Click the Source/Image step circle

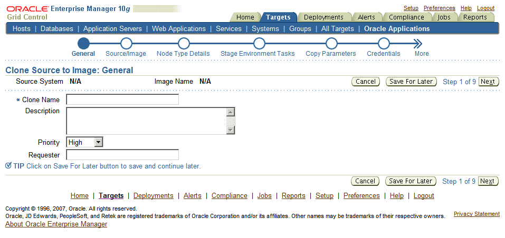click(126, 43)
